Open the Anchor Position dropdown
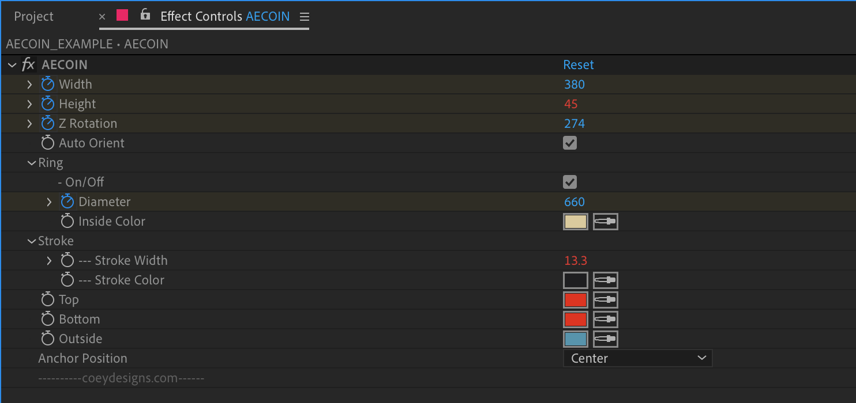This screenshot has height=403, width=856. pos(638,358)
